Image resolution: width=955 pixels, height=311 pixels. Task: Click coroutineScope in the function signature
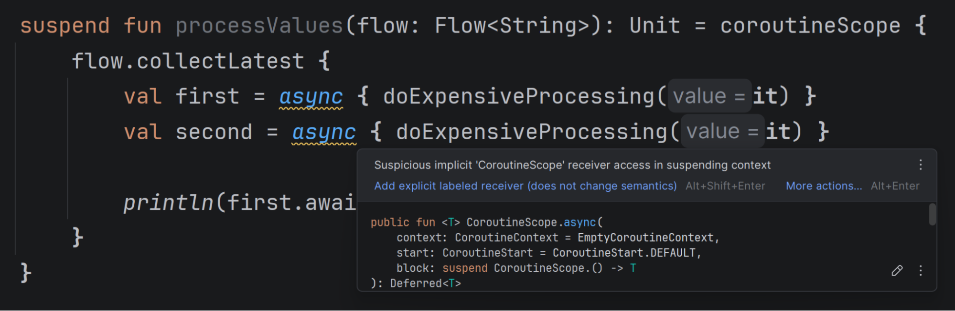tap(810, 26)
